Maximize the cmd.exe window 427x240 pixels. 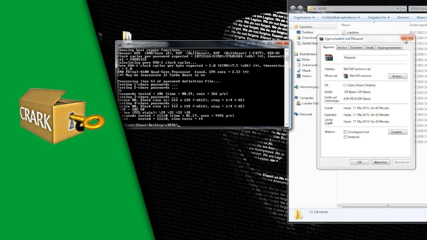(x=273, y=43)
